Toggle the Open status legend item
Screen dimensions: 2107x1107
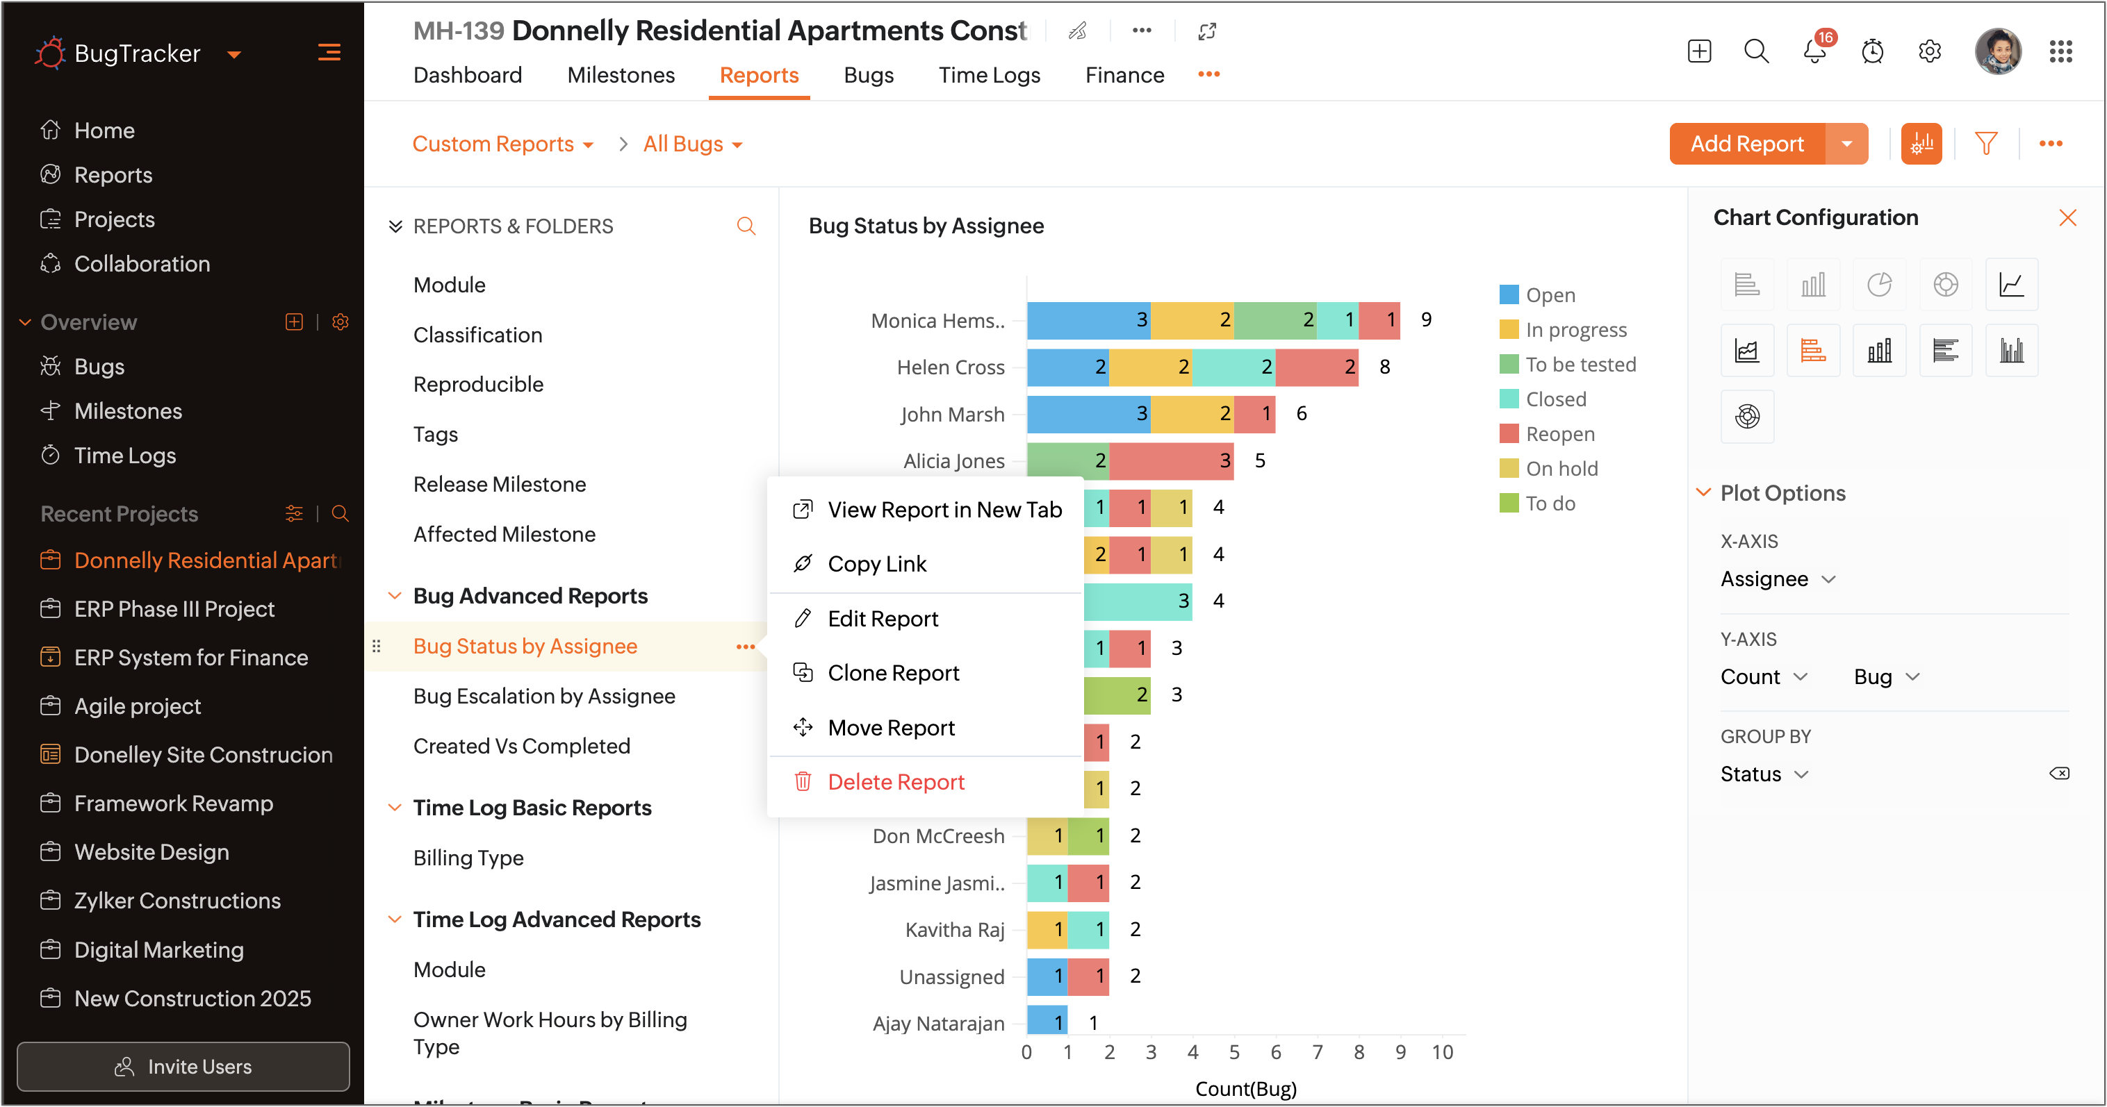tap(1549, 294)
